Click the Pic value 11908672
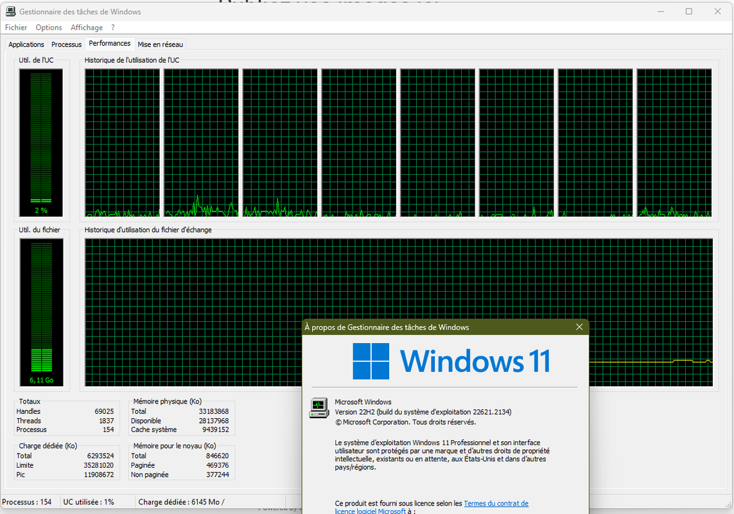Screen dimensions: 734x514 pyautogui.click(x=99, y=475)
